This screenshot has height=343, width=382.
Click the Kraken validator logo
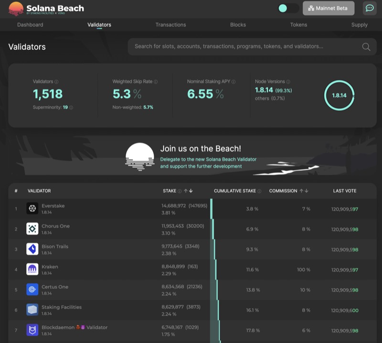(32, 269)
